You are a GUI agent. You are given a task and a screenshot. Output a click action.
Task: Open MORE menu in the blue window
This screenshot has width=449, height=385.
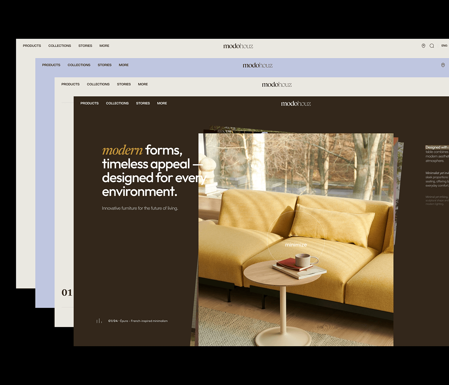[x=123, y=65]
